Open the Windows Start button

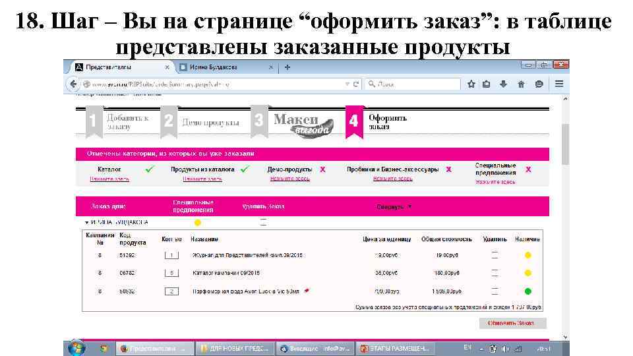[x=76, y=348]
